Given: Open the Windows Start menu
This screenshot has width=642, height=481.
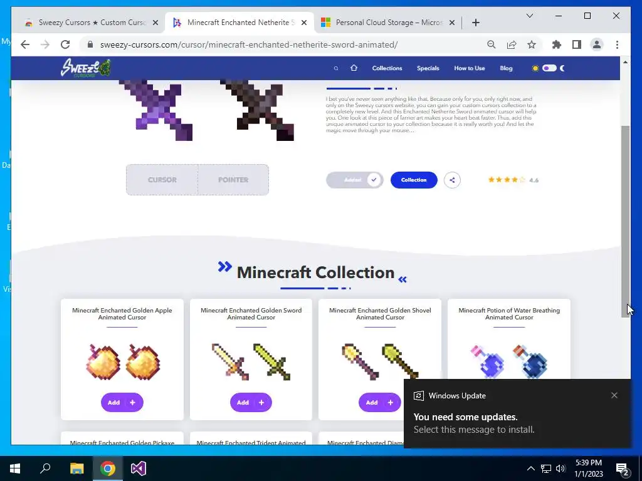Looking at the screenshot, I should 15,468.
